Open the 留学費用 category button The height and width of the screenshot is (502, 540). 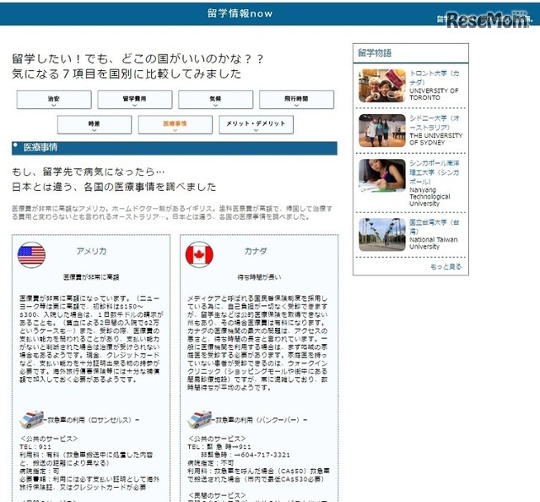point(135,100)
